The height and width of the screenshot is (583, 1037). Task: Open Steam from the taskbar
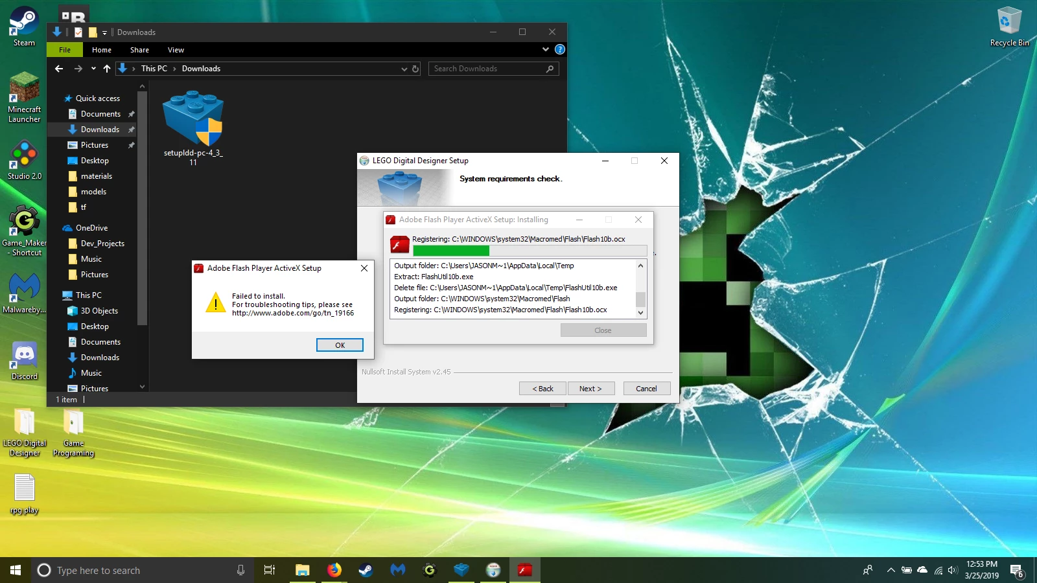(366, 570)
